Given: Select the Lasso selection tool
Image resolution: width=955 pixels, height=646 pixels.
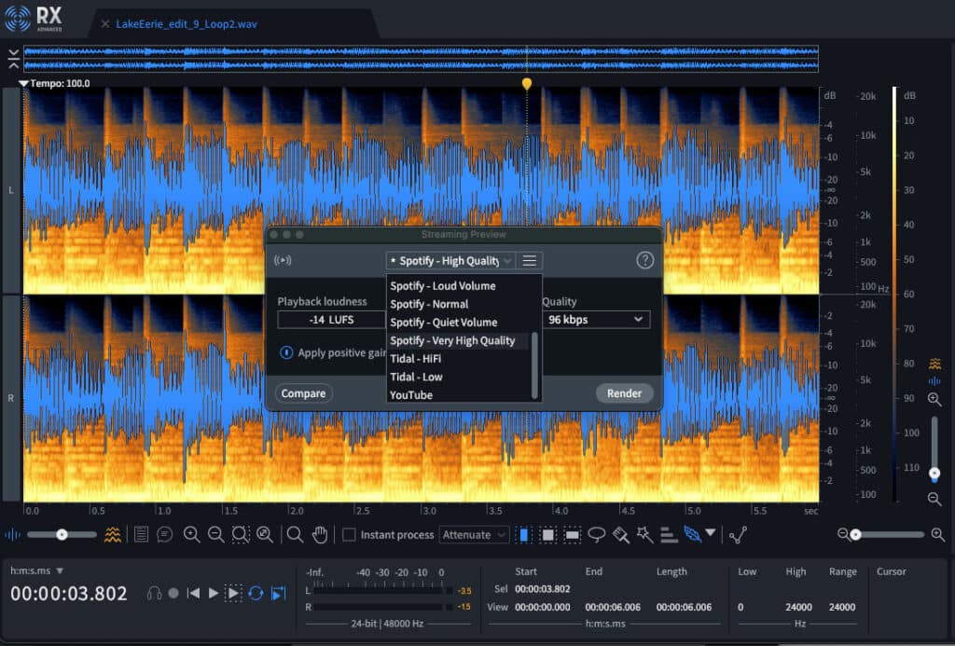Looking at the screenshot, I should (x=596, y=534).
